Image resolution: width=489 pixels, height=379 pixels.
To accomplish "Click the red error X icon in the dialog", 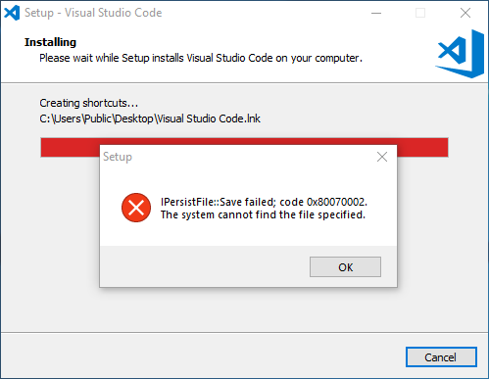I will tap(136, 208).
